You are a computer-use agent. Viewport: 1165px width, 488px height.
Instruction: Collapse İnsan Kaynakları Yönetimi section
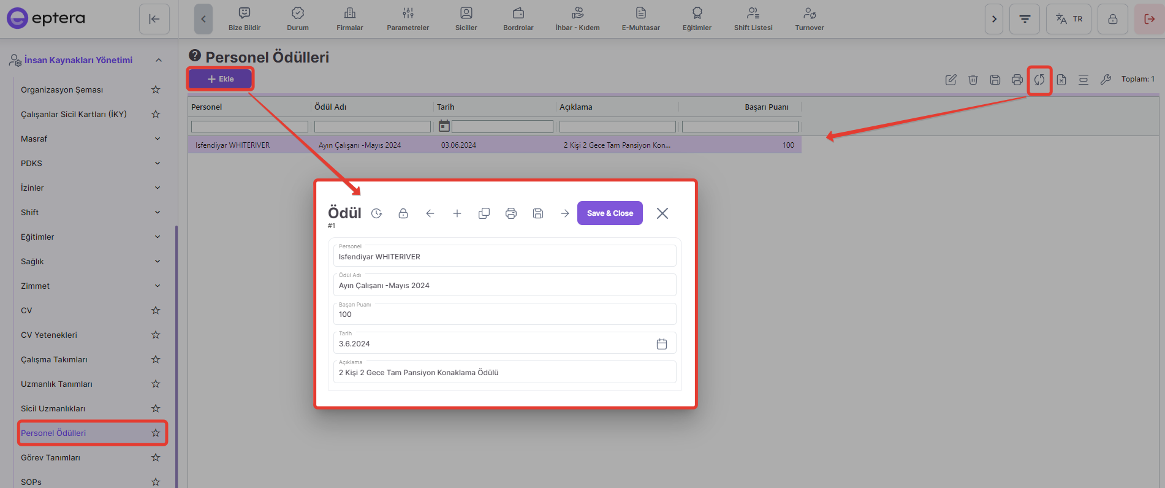pos(159,60)
